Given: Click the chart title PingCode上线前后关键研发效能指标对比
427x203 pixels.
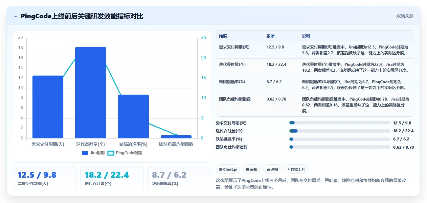Looking at the screenshot, I should (x=82, y=16).
